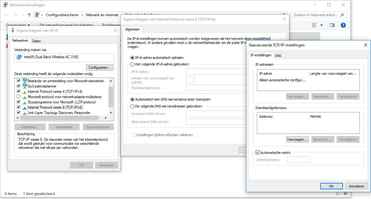Image resolution: width=371 pixels, height=199 pixels.
Task: Click the change view layout icon
Action: (x=315, y=25)
